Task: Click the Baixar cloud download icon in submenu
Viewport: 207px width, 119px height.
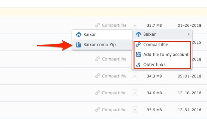Action: (79, 35)
